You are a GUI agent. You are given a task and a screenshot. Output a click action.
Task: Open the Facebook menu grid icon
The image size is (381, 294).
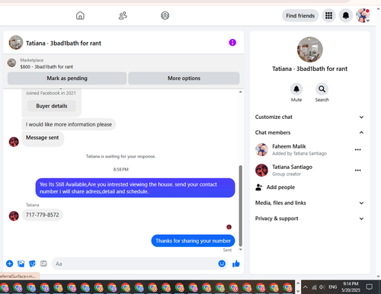click(x=328, y=16)
